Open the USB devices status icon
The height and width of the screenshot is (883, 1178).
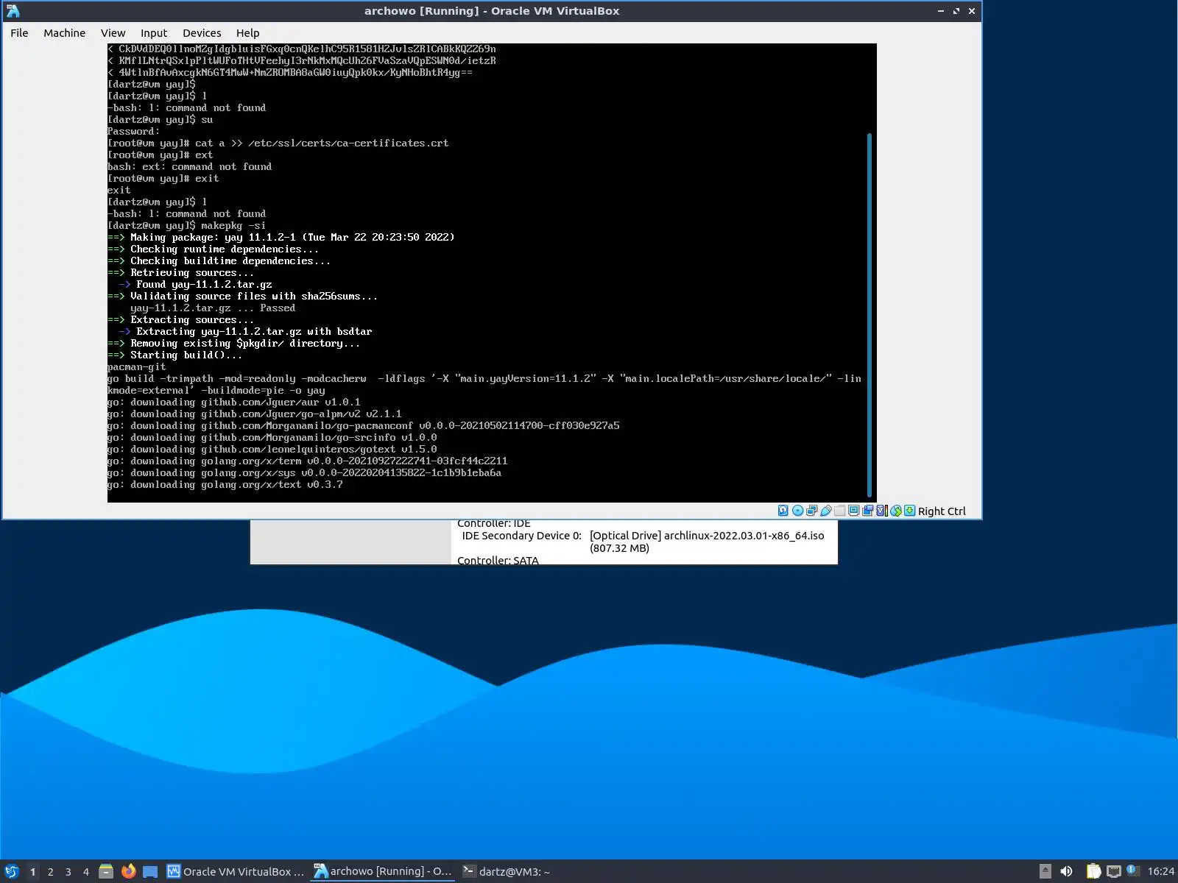click(825, 511)
